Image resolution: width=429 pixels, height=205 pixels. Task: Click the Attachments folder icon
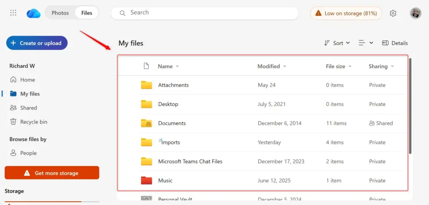pos(146,85)
